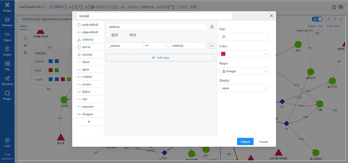348x163 pixels.
Task: Select edge-default style entry
Action: pos(89,32)
